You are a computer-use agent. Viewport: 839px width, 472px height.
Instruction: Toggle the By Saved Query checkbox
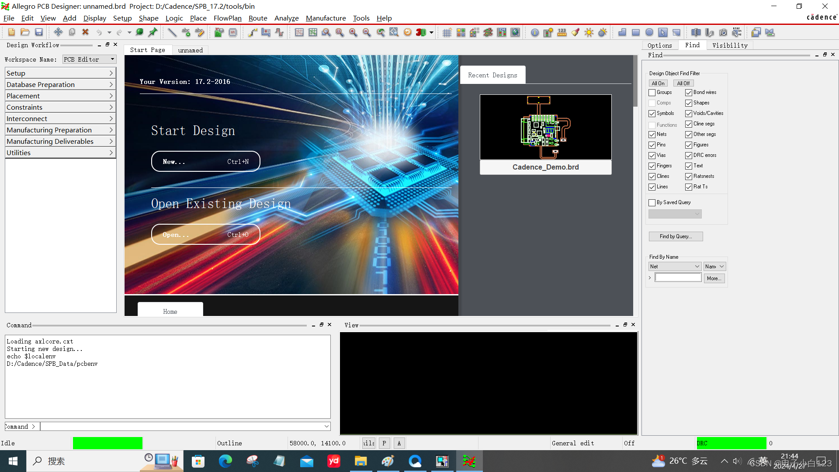[x=652, y=203]
